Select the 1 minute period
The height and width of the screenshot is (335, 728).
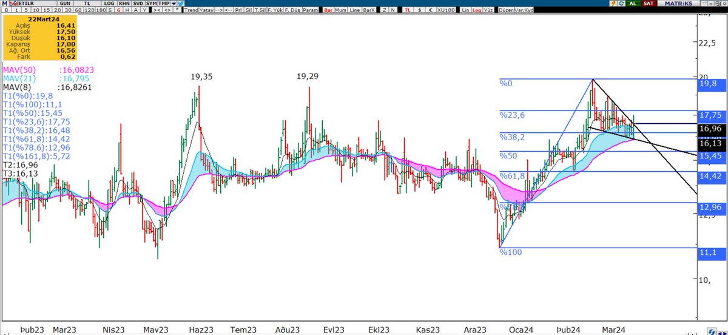pos(16,10)
